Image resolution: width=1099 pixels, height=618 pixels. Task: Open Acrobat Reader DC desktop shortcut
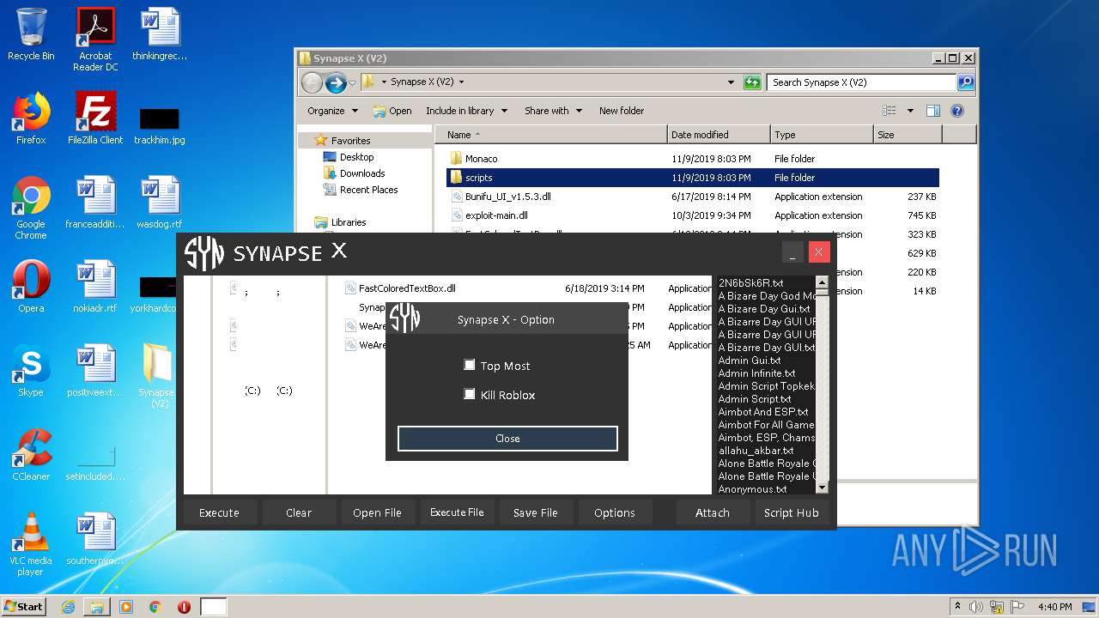pos(95,39)
